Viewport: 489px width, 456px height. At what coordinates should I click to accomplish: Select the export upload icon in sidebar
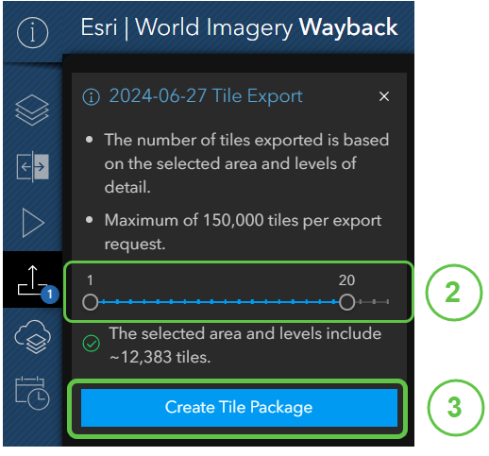tap(31, 280)
